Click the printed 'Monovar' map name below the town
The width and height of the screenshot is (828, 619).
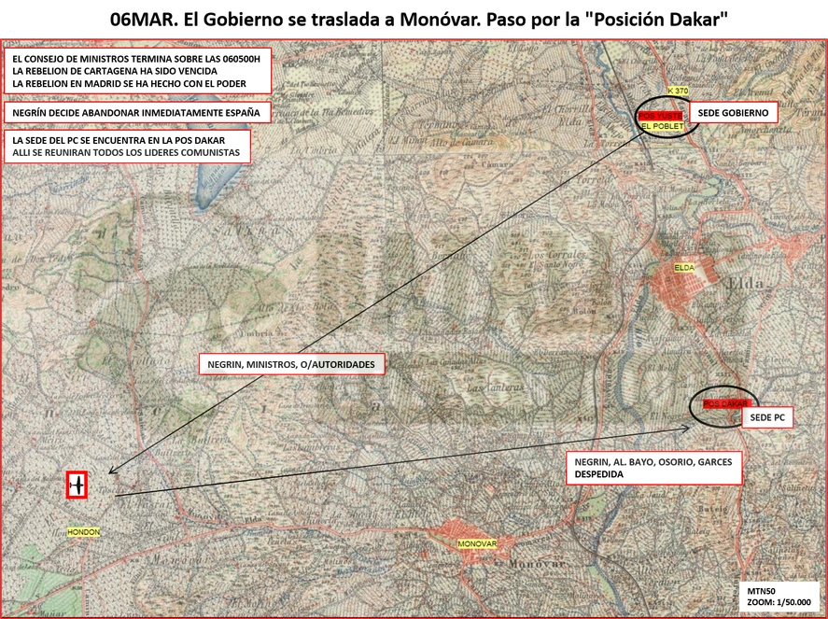(537, 564)
